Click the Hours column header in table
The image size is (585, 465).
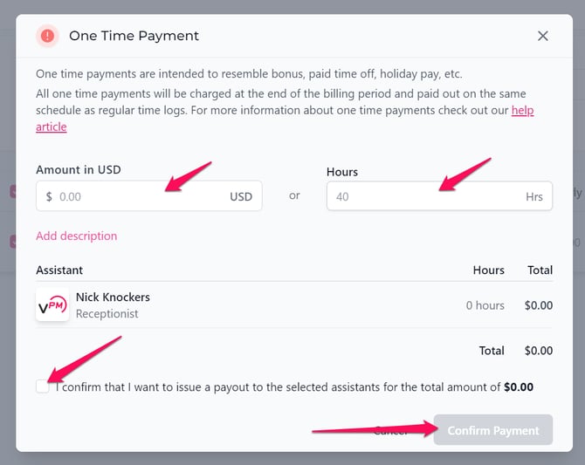pos(488,270)
